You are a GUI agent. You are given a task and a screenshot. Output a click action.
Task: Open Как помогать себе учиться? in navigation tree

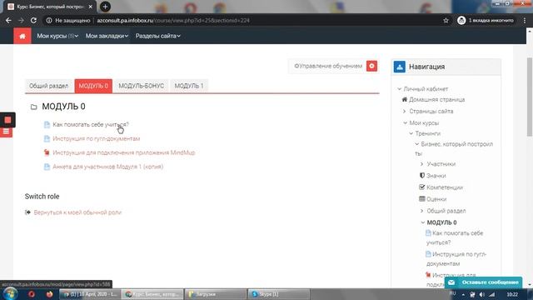[x=455, y=237]
